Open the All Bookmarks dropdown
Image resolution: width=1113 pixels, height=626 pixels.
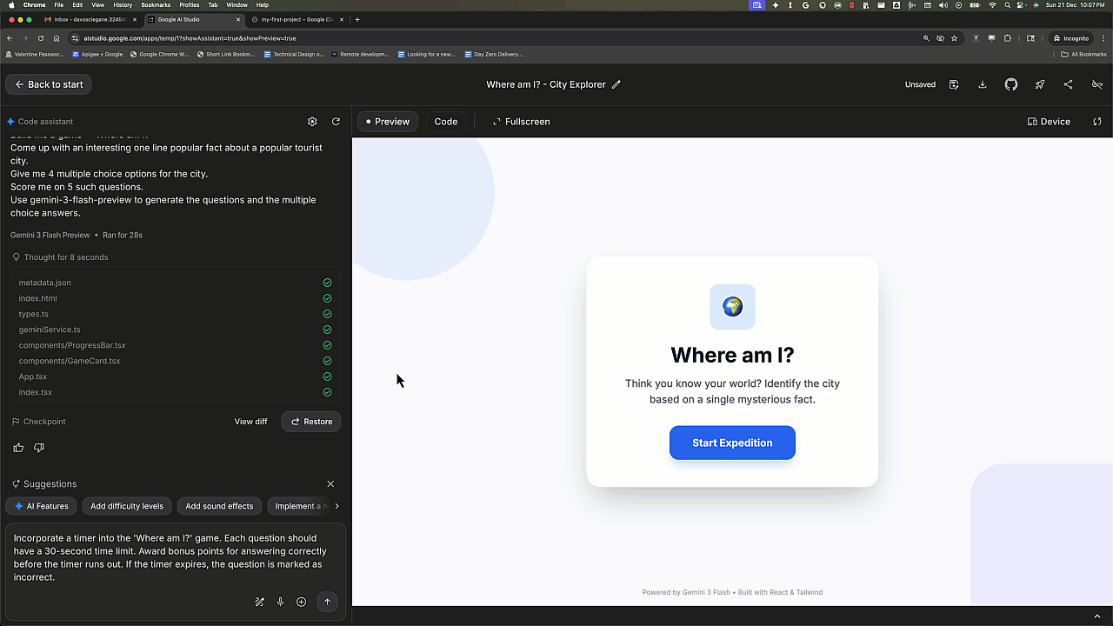(x=1083, y=54)
